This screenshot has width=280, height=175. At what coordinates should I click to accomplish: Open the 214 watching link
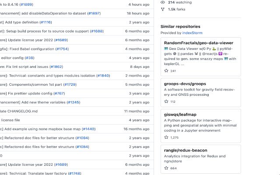click(180, 2)
